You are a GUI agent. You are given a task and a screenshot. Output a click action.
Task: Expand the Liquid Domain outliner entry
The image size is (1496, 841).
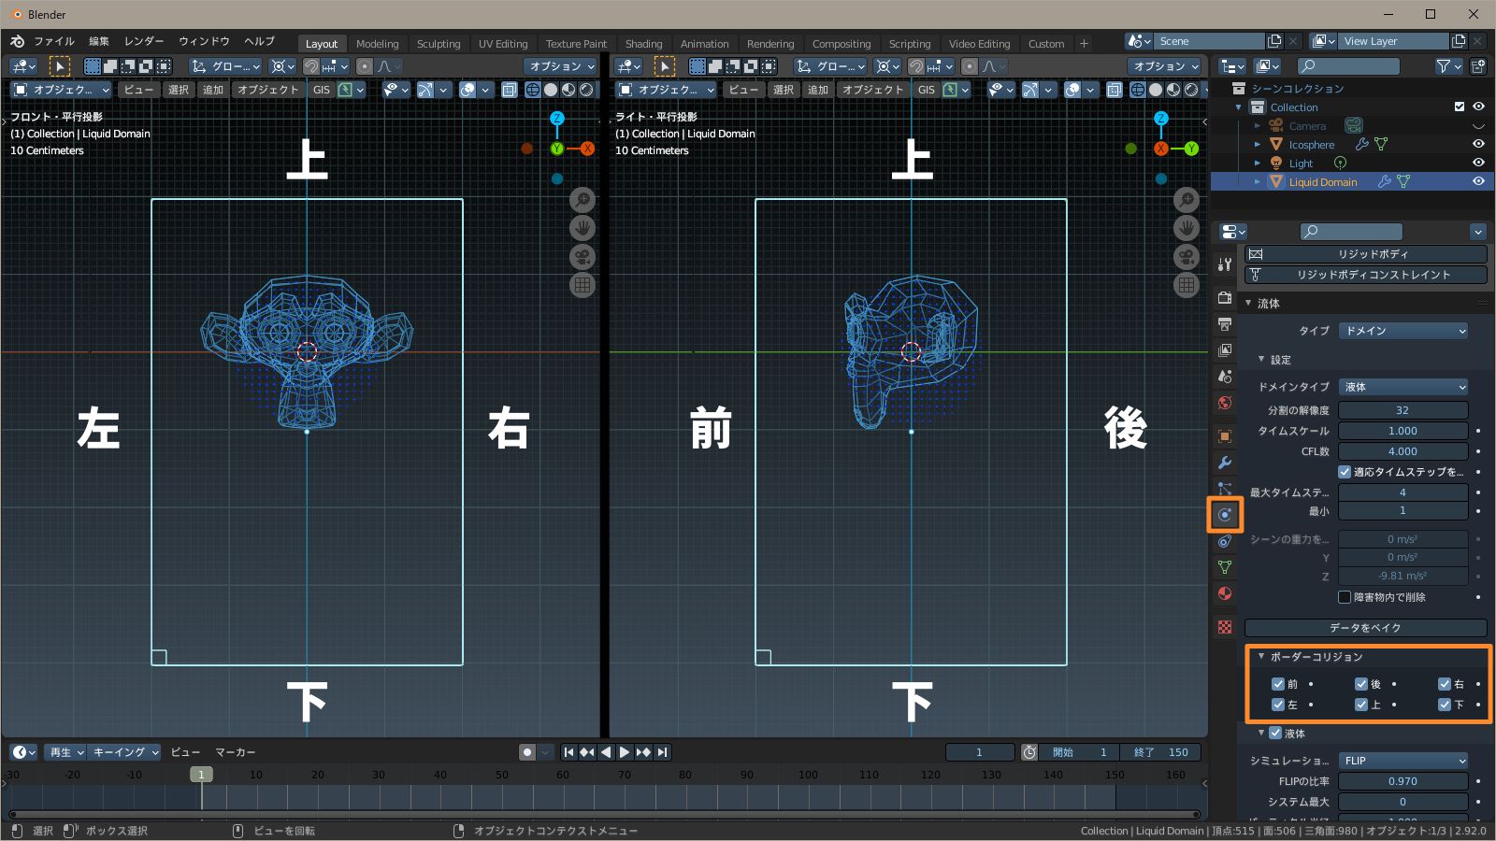click(1257, 181)
